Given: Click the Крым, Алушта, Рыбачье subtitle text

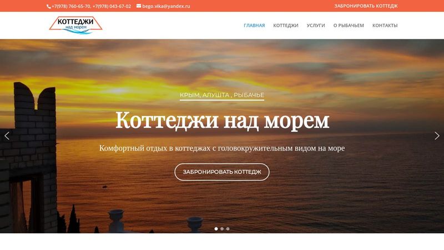Looking at the screenshot, I should click(x=222, y=95).
